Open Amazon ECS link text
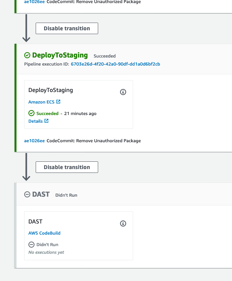The width and height of the screenshot is (232, 281). 41,102
